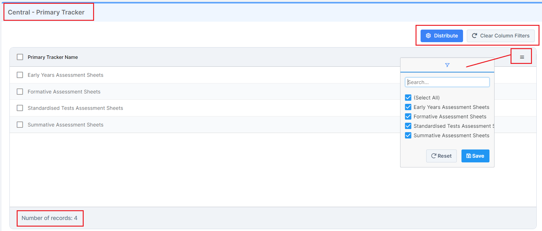542x231 pixels.
Task: Select the Early Years Assessment Sheets row checkbox
Action: click(20, 75)
